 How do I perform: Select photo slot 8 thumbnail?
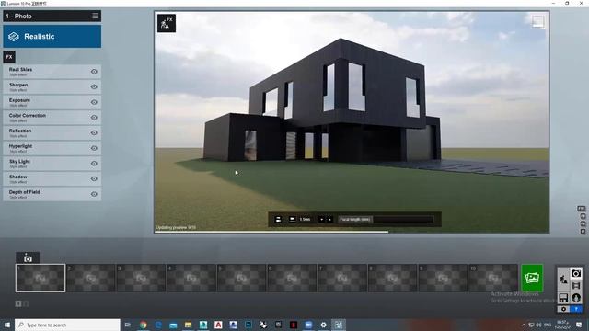pos(393,278)
